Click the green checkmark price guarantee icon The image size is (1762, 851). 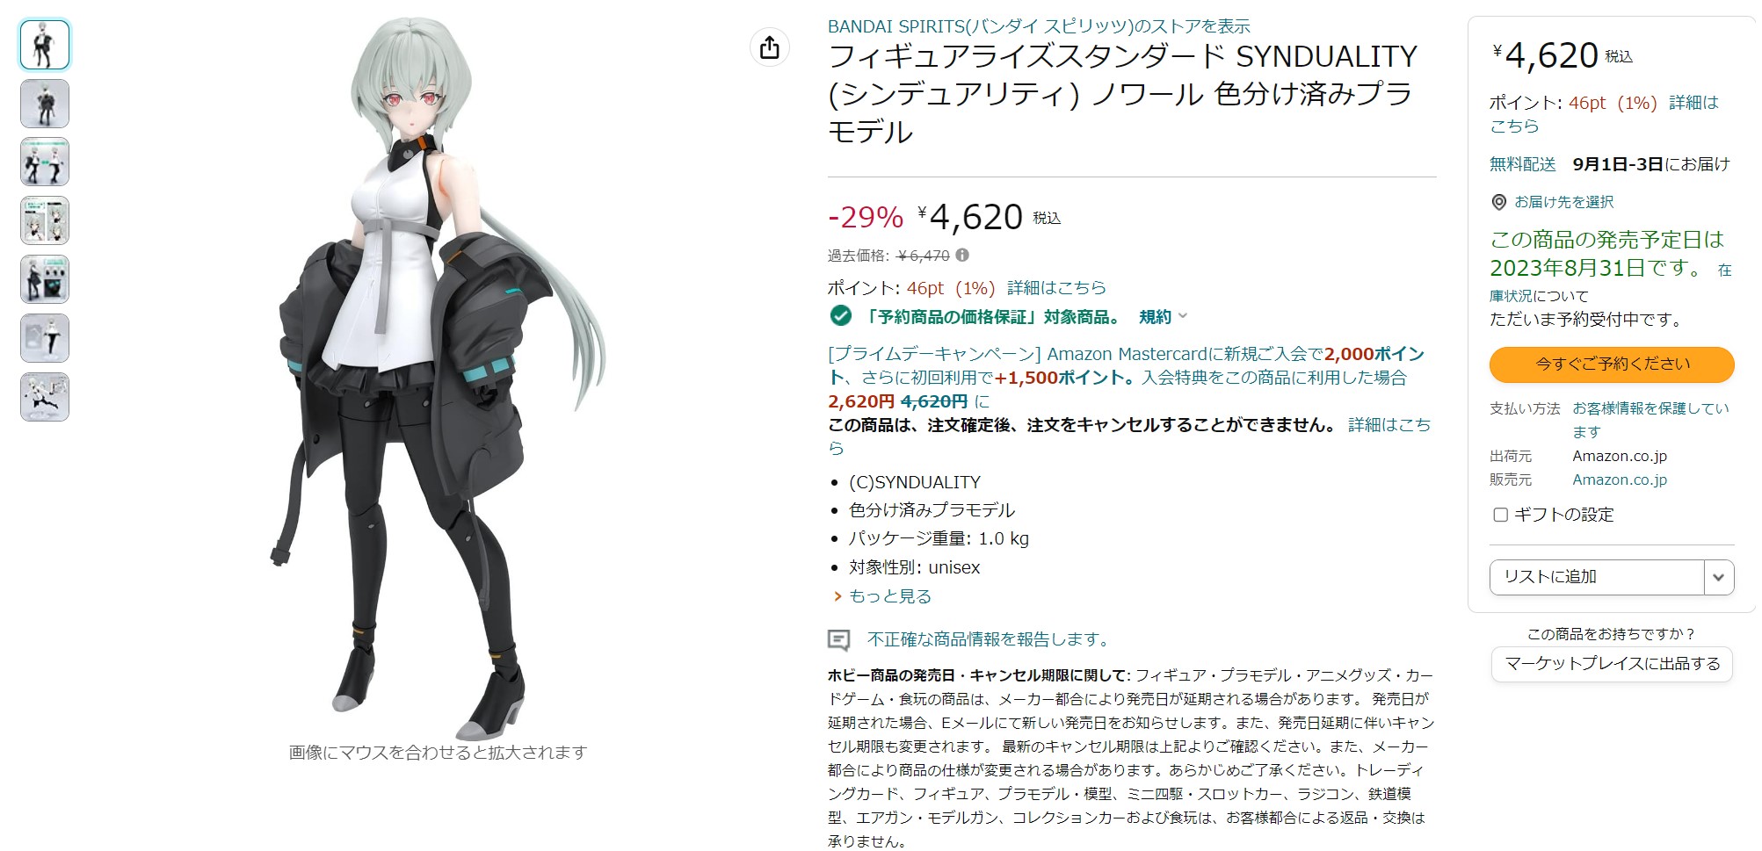841,315
